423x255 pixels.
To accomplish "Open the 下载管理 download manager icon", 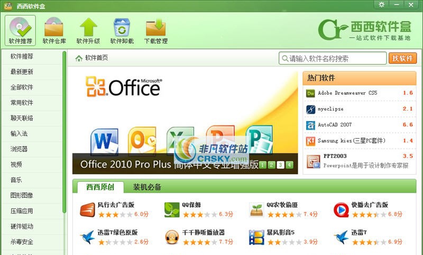I will pyautogui.click(x=155, y=27).
